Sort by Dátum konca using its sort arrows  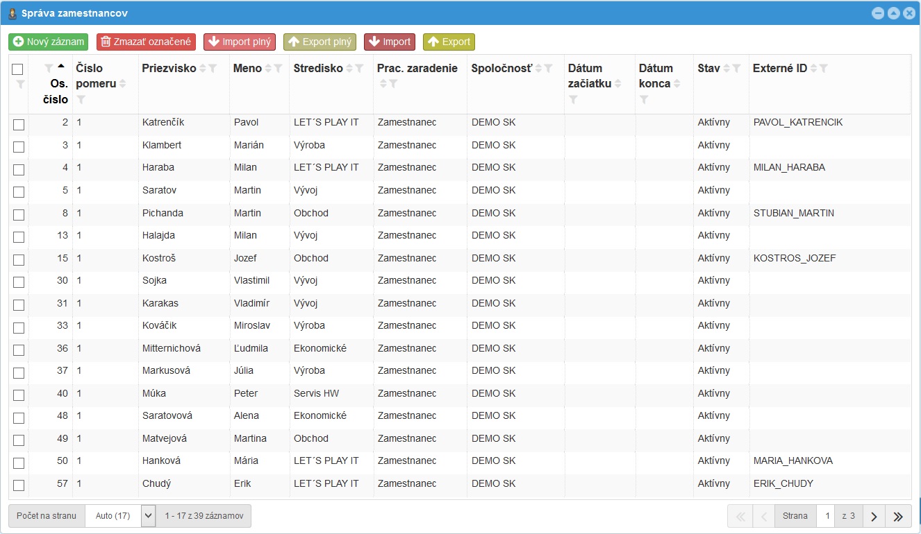pos(677,84)
